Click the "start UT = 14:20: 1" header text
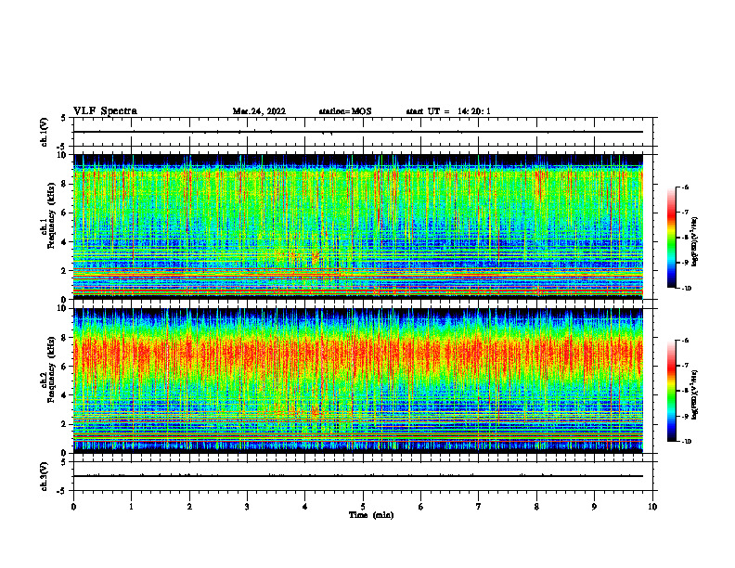The image size is (735, 568). [448, 111]
